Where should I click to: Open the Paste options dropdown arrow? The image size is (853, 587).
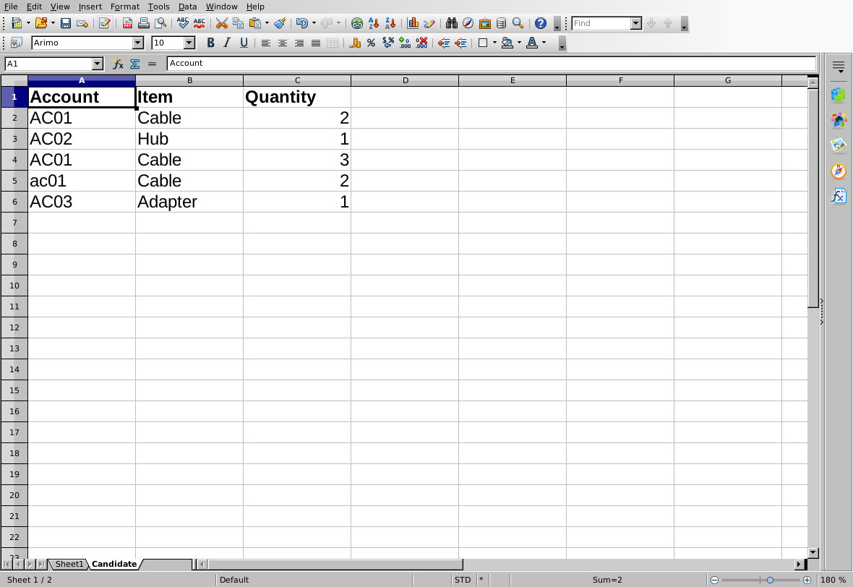267,23
